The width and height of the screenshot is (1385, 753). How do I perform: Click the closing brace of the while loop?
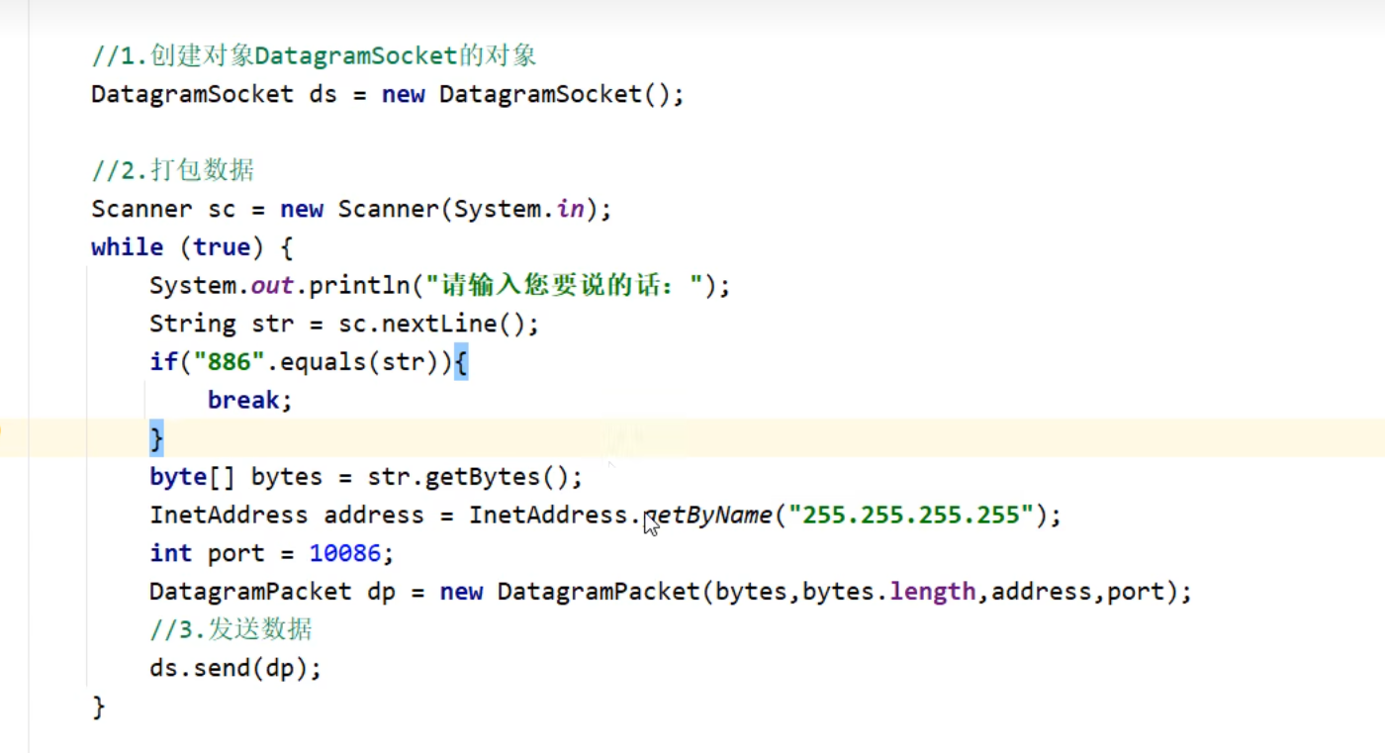[98, 706]
